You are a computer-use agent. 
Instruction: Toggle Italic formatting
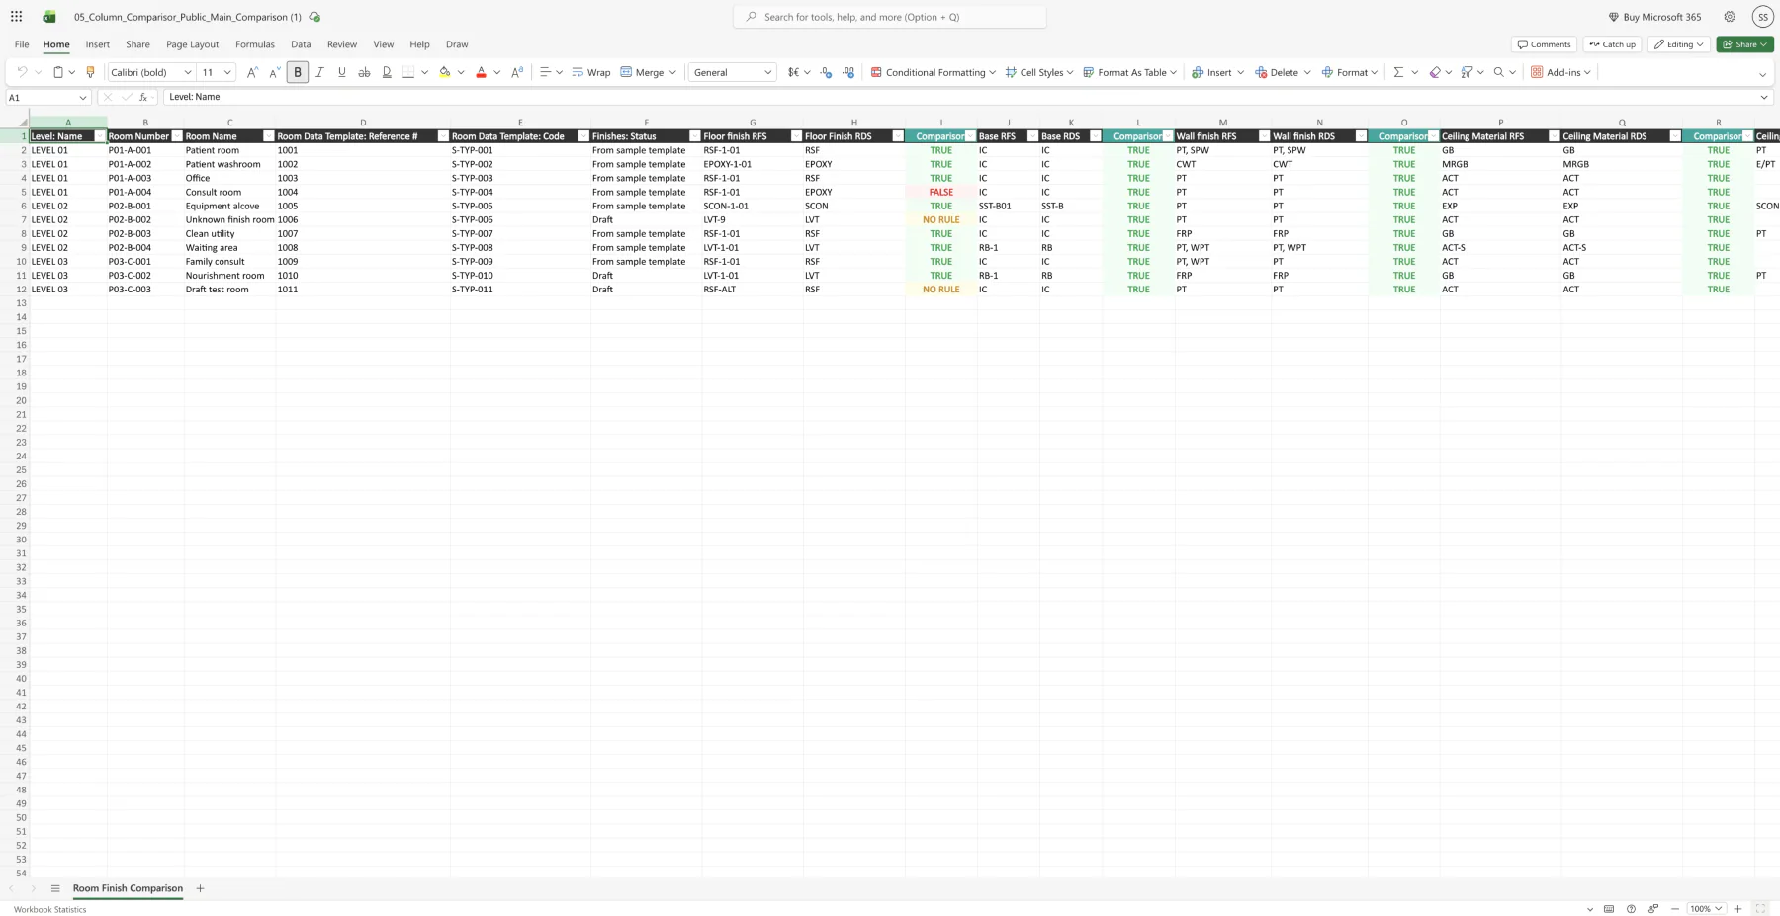point(319,71)
